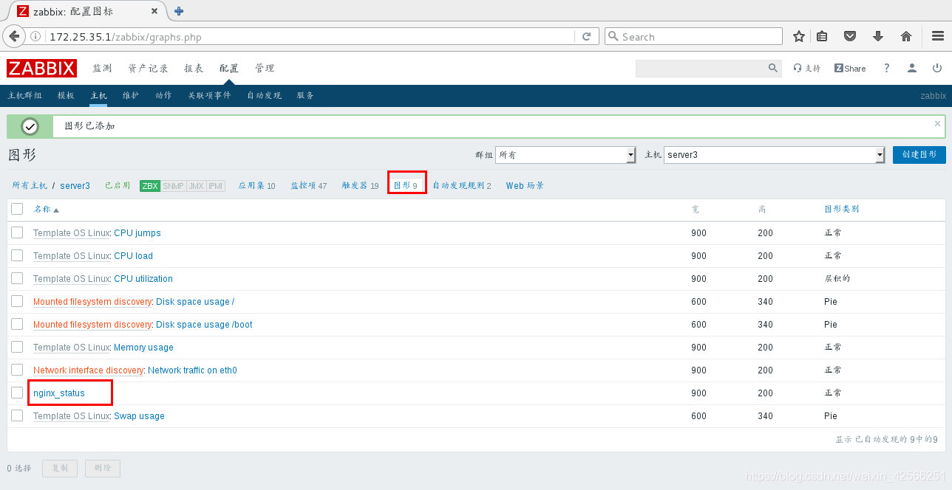The width and height of the screenshot is (952, 490).
Task: Sign out using the power icon
Action: tap(937, 68)
